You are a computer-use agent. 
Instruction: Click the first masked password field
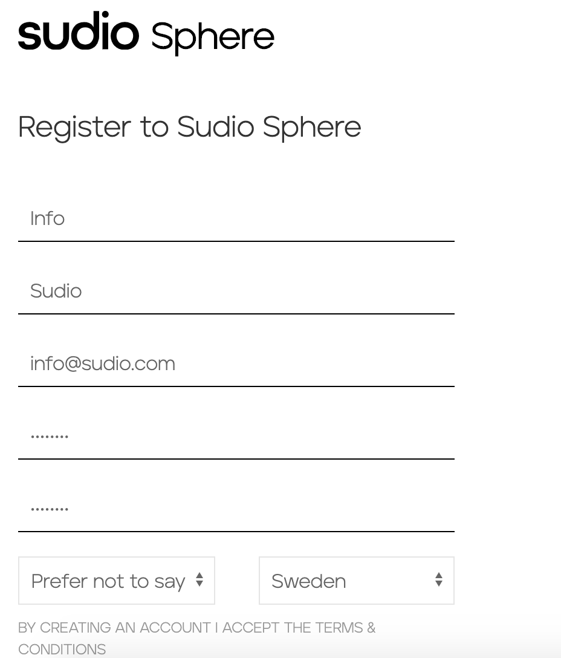coord(236,437)
